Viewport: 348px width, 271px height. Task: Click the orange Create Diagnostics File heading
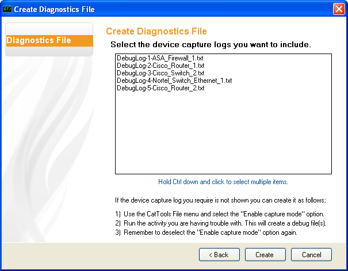[156, 31]
